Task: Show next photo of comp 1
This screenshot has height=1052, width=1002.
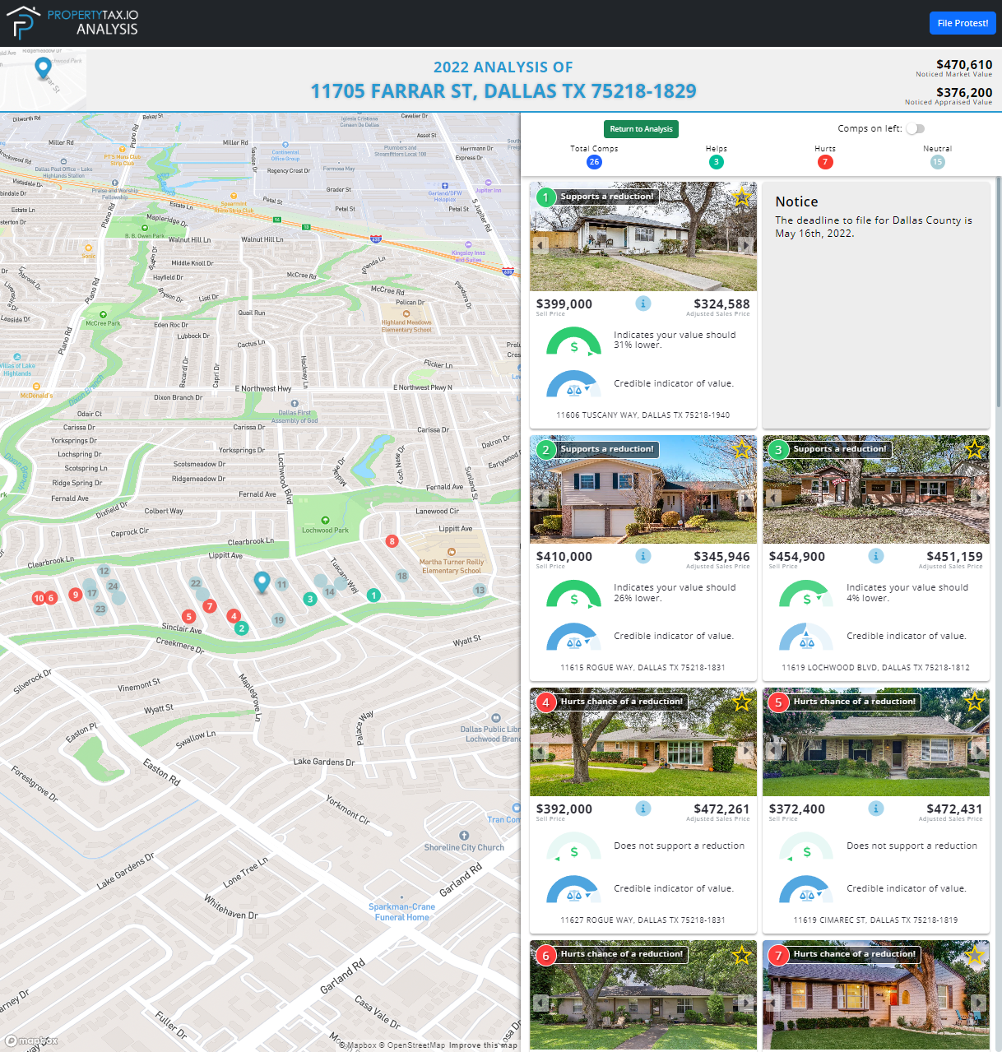Action: pyautogui.click(x=745, y=245)
